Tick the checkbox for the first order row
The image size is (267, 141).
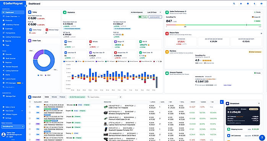[x=30, y=107]
